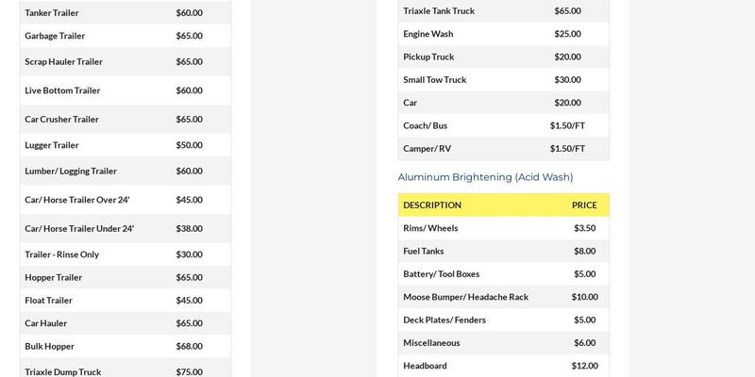Click the Hopper Trailer entry

coord(53,278)
